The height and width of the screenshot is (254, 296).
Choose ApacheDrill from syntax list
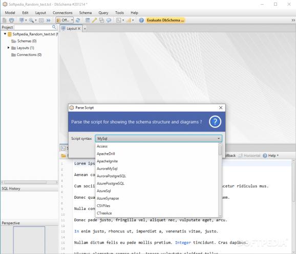point(157,154)
